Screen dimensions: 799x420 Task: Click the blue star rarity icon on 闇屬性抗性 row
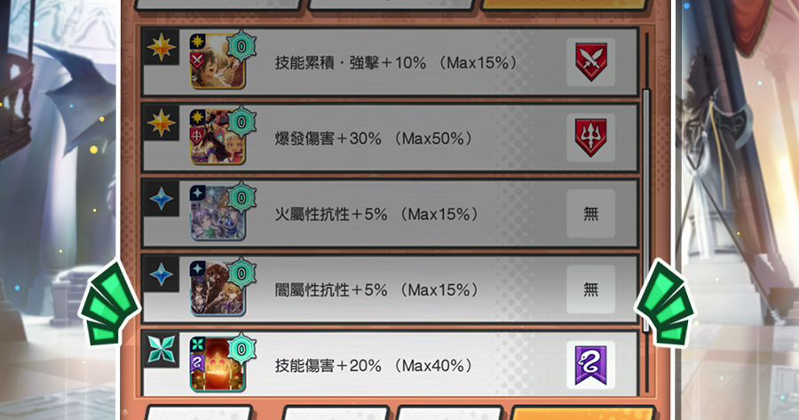161,274
